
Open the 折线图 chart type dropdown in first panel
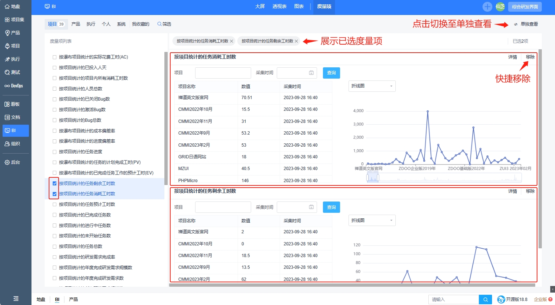pyautogui.click(x=372, y=86)
